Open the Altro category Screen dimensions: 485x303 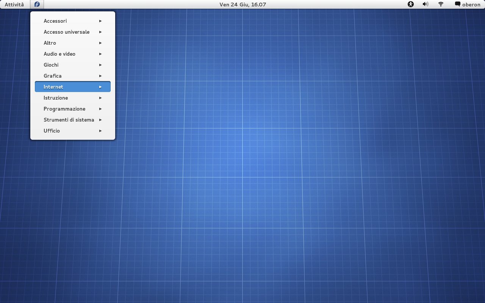tap(73, 43)
